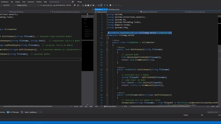This screenshot has width=221, height=124.
Task: Click the highlighted toggle icon in toolbar
Action: click(x=101, y=6)
